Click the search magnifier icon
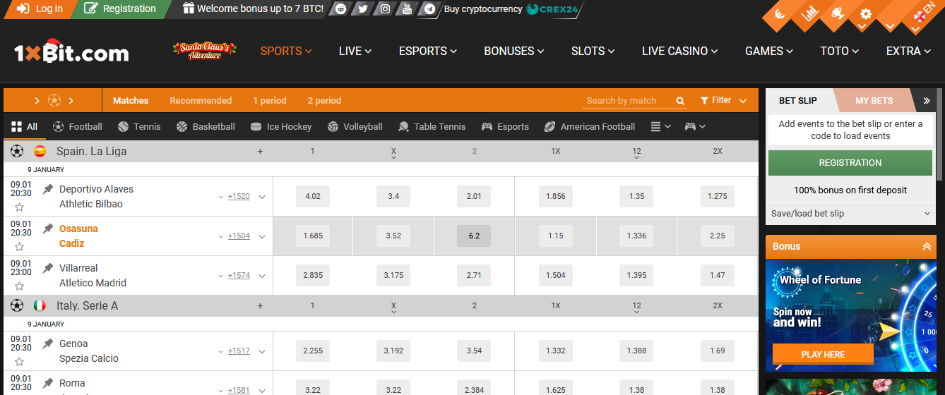 [x=680, y=101]
